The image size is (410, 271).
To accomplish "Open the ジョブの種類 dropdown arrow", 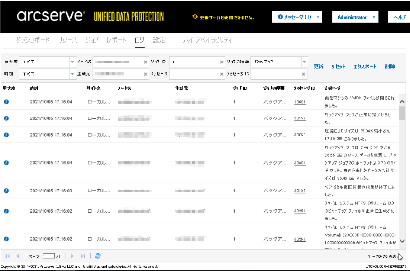I will [304, 62].
